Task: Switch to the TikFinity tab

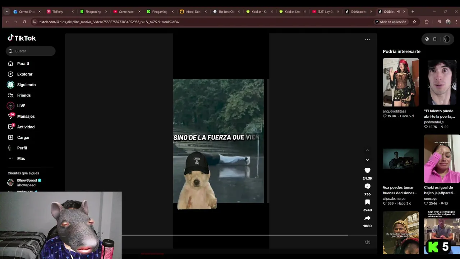Action: coord(60,12)
